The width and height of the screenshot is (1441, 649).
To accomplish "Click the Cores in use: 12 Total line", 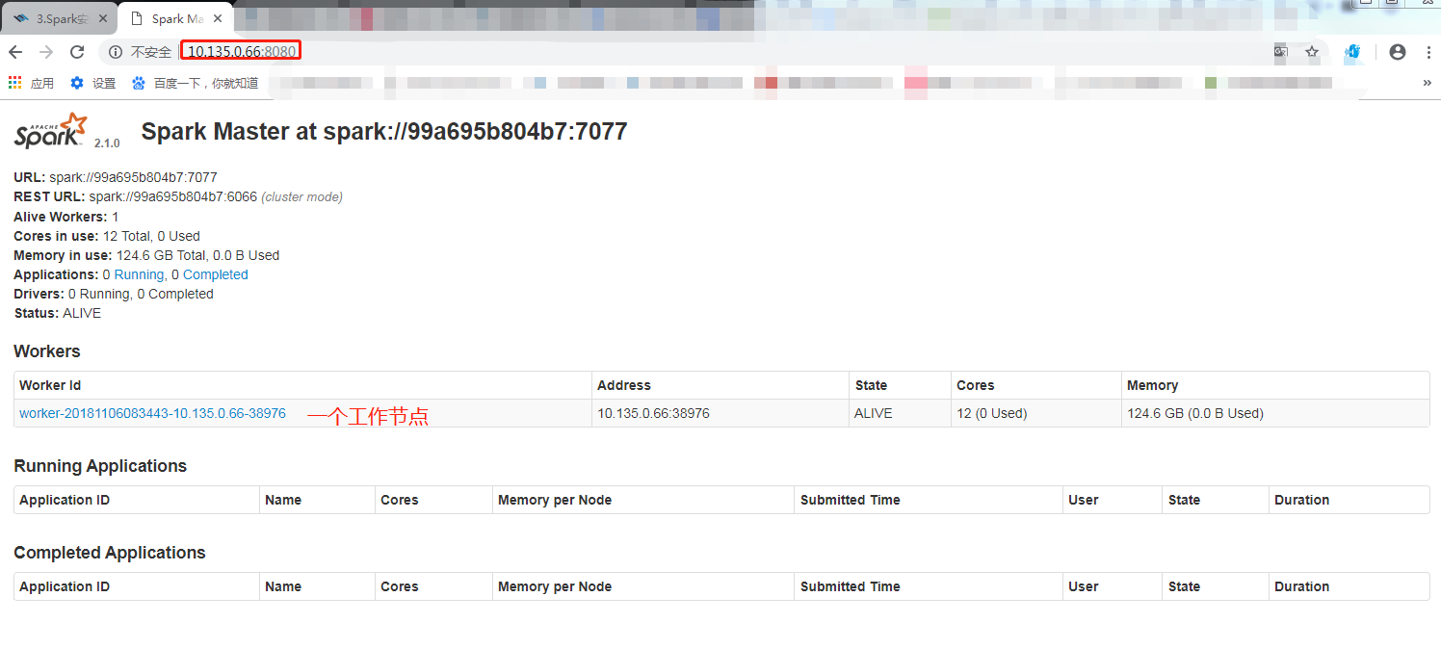I will (x=107, y=236).
